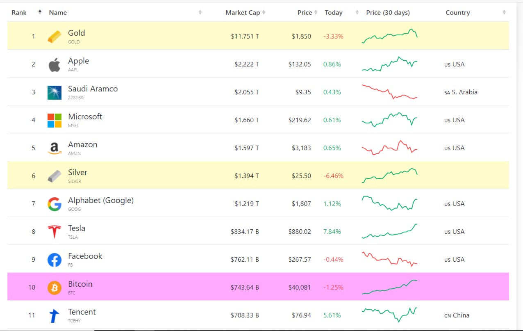
Task: Open the Amazon company link
Action: coord(82,145)
